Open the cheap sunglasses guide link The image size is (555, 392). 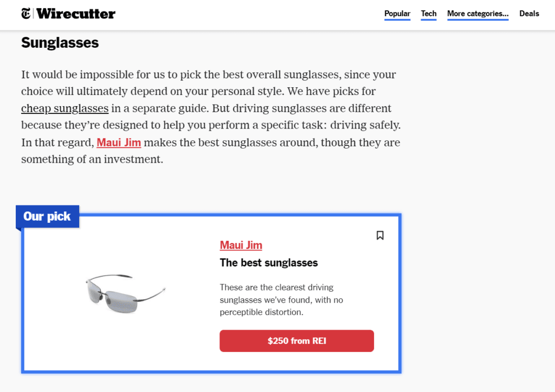(x=64, y=108)
